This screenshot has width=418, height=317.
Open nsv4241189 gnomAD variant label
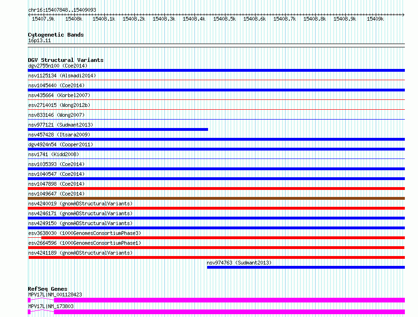(80, 253)
